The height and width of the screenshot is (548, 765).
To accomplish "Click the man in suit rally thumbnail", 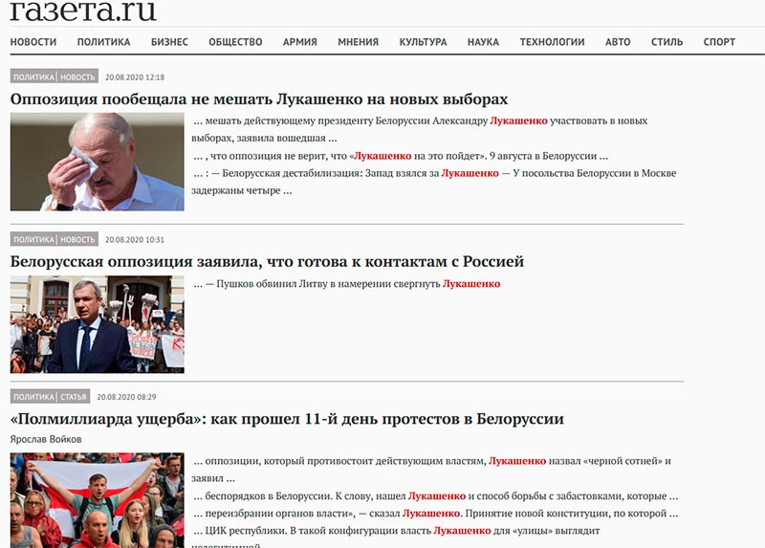I will (x=98, y=324).
